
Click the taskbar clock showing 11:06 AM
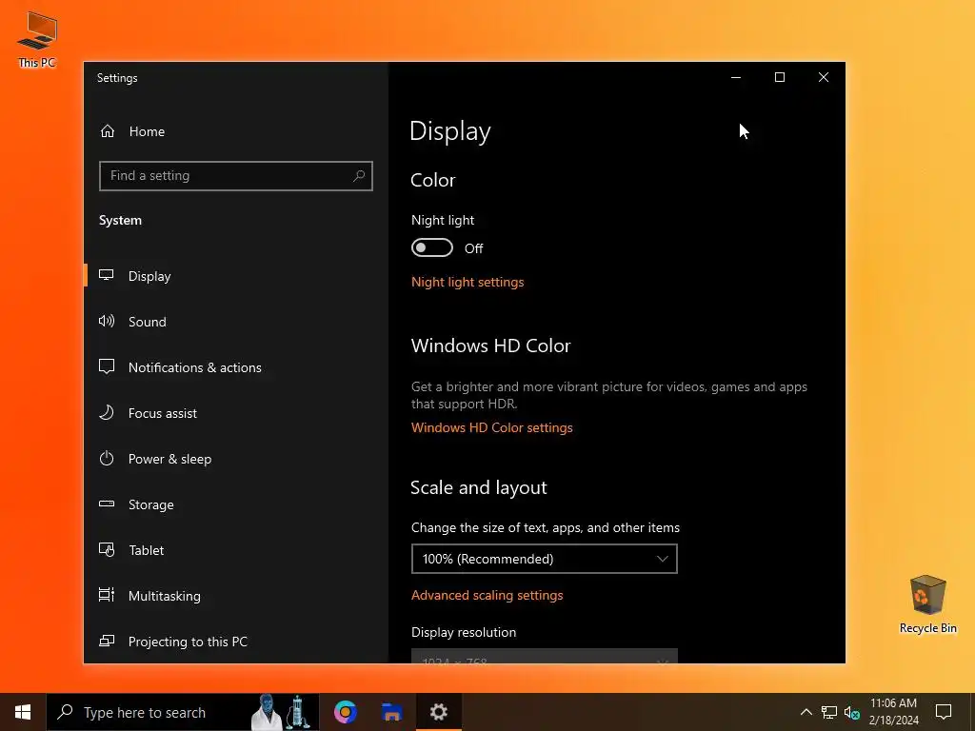(x=893, y=712)
